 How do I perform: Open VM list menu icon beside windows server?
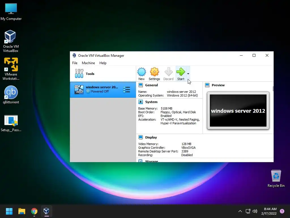click(127, 89)
